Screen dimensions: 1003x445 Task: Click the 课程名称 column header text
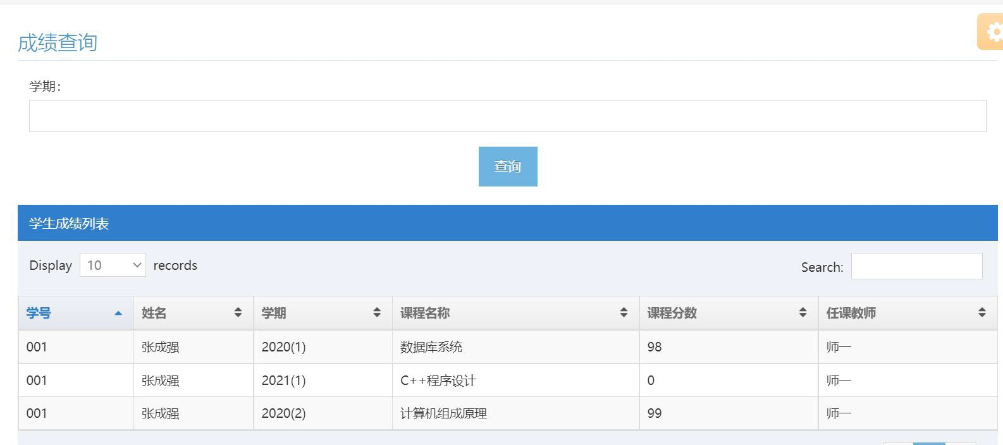click(425, 313)
